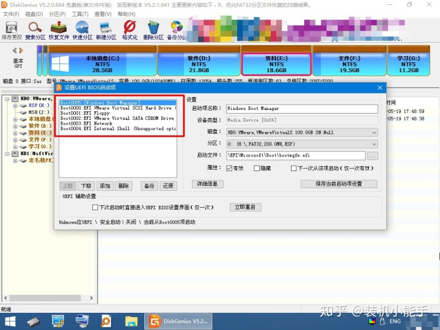Click the DiskGenius V5.2 taskbar button
Image resolution: width=440 pixels, height=330 pixels.
(x=178, y=321)
